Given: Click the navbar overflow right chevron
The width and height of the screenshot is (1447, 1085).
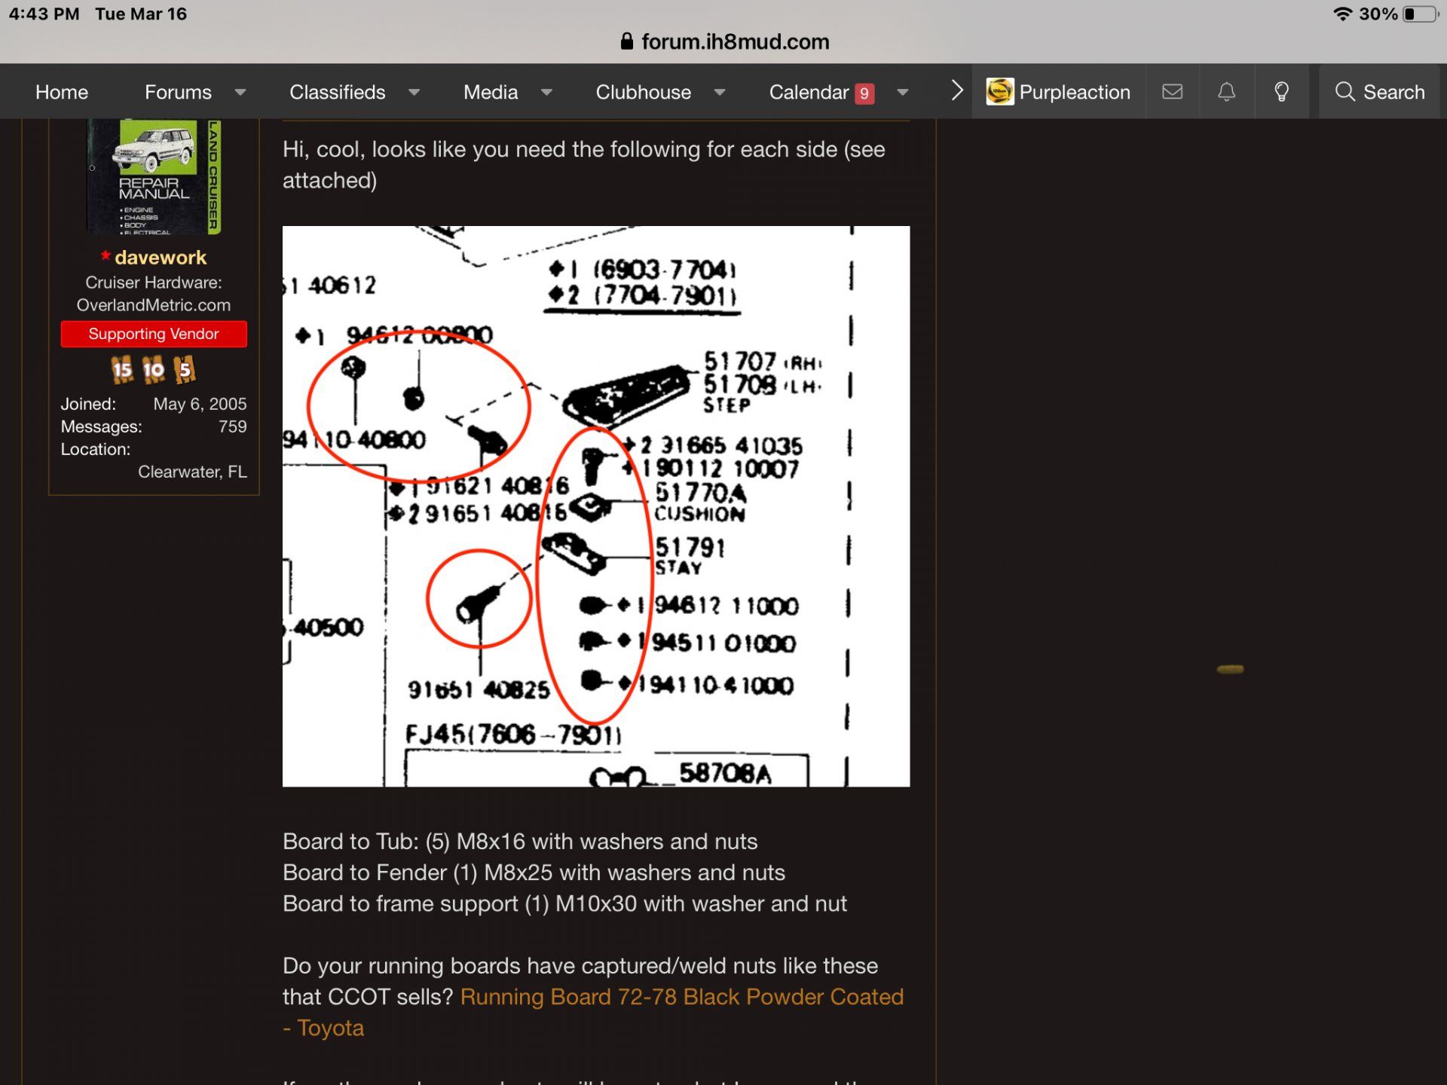Looking at the screenshot, I should [x=956, y=91].
